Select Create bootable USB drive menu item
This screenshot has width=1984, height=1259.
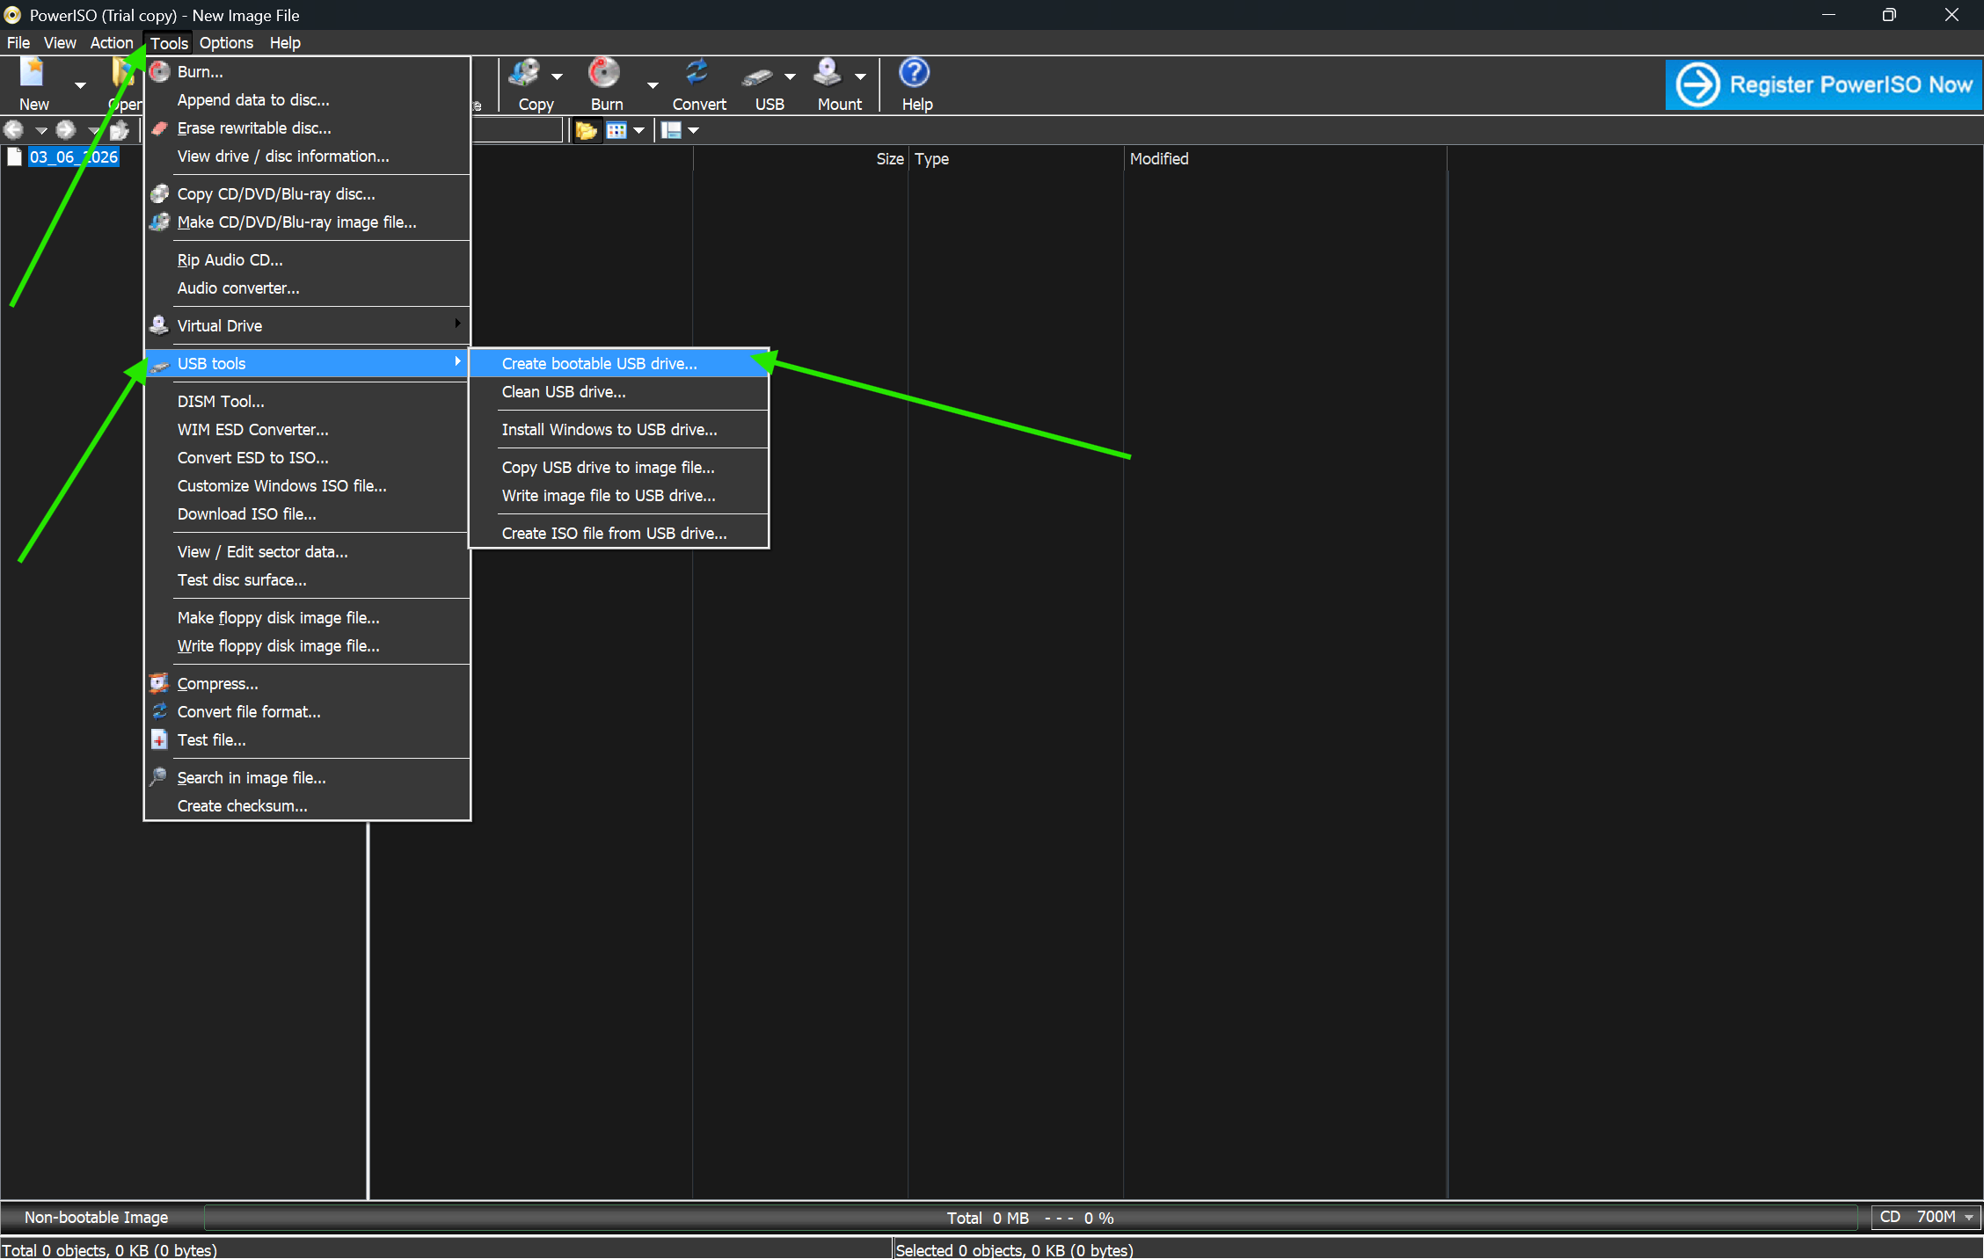(x=600, y=364)
